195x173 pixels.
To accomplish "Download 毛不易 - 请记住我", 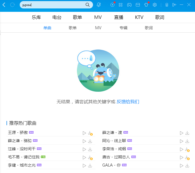I will (x=90, y=158).
